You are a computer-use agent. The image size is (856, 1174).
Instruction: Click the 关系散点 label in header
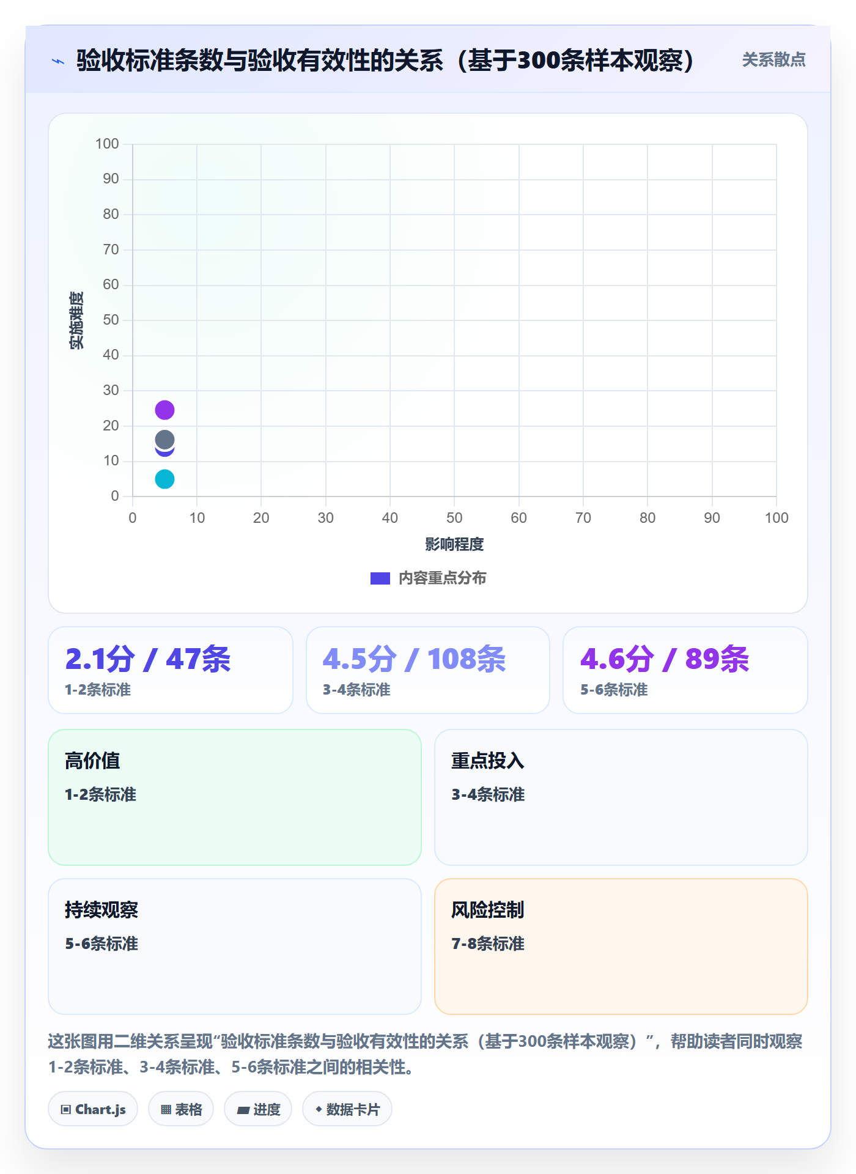[773, 59]
